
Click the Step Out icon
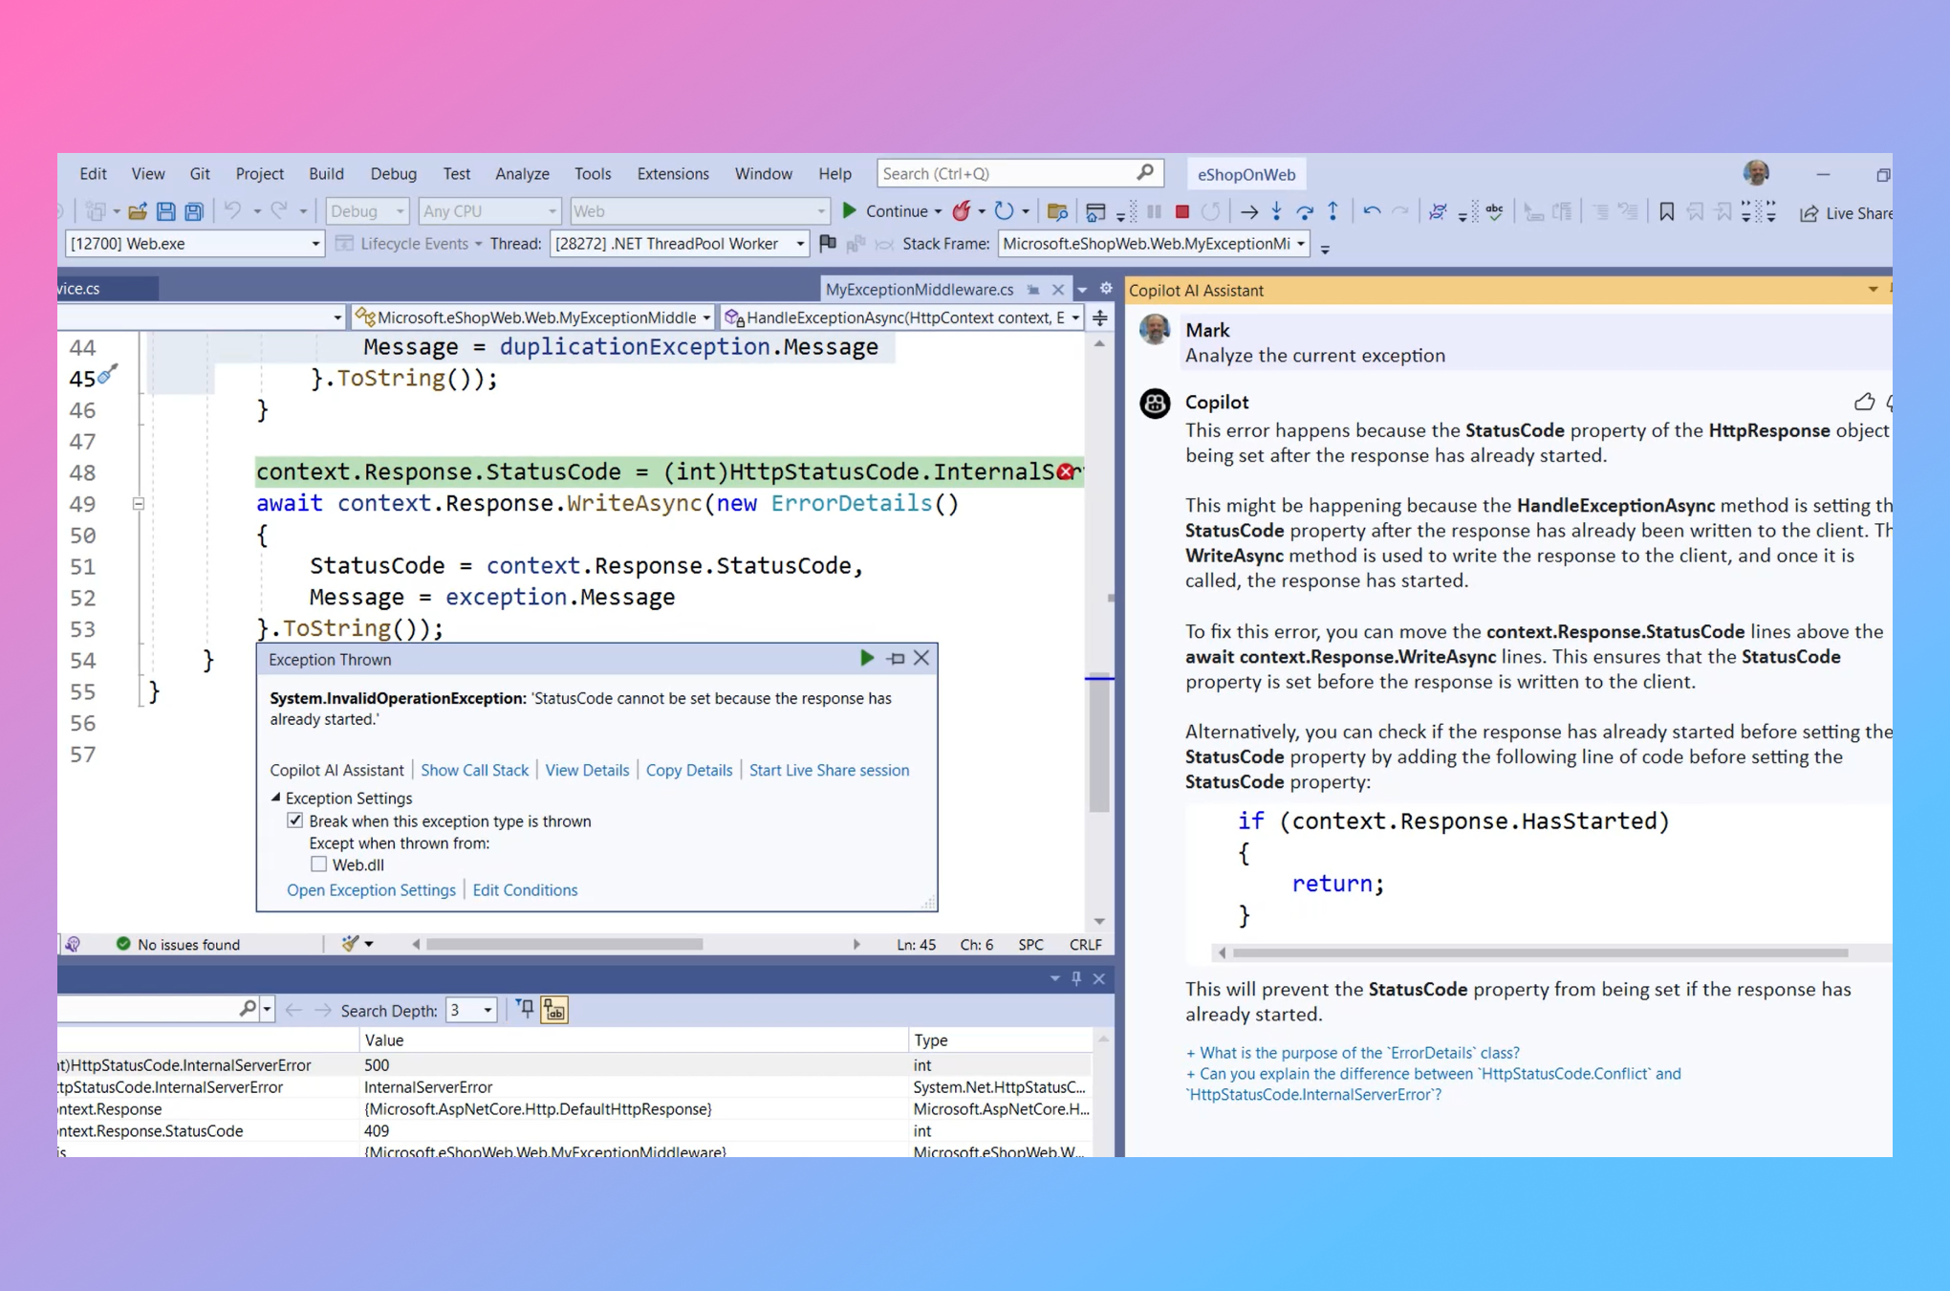(x=1332, y=211)
